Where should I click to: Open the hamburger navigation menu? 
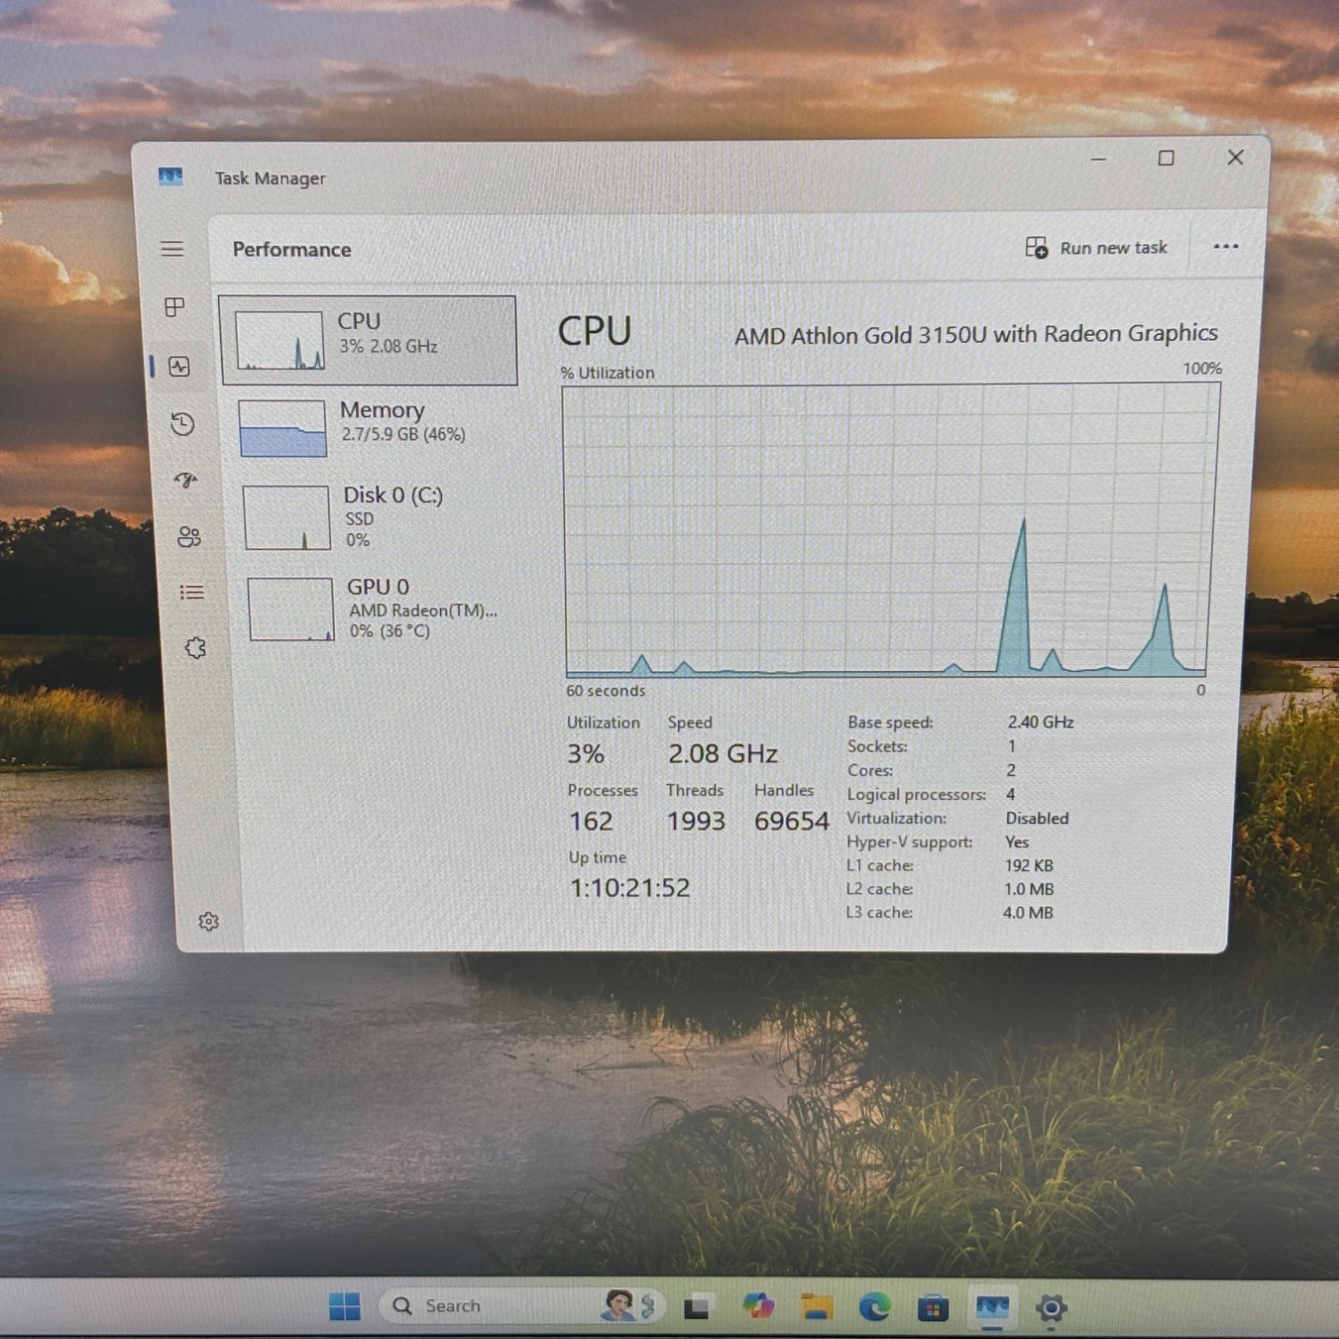[x=172, y=249]
